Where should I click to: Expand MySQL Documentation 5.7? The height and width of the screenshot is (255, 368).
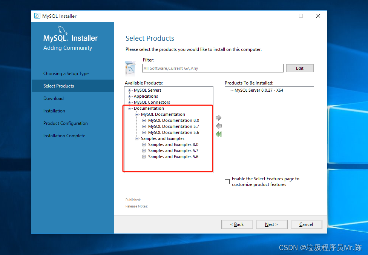(x=144, y=127)
